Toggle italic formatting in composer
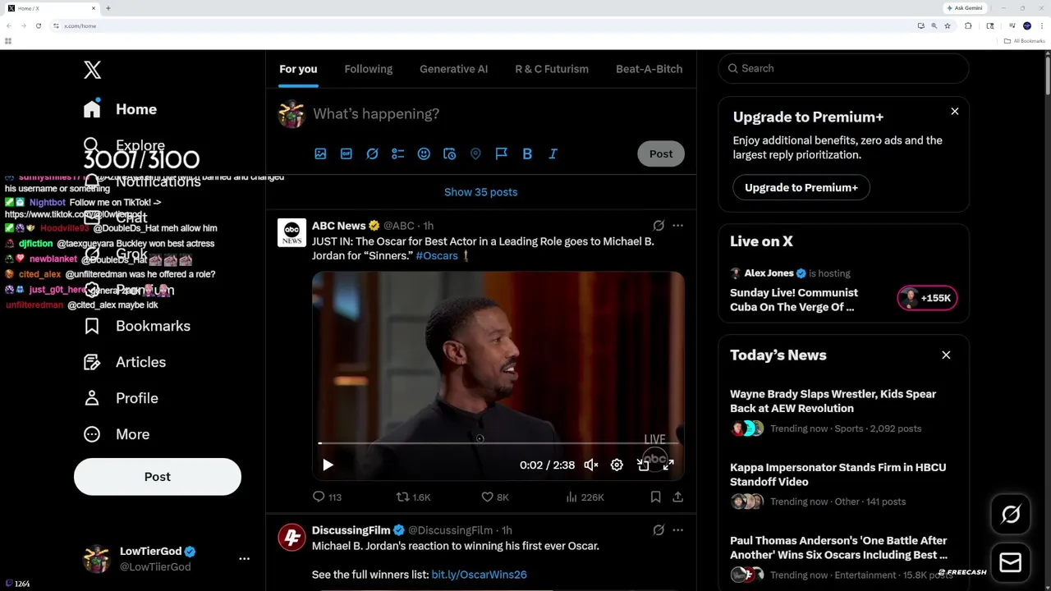1051x591 pixels. point(553,154)
